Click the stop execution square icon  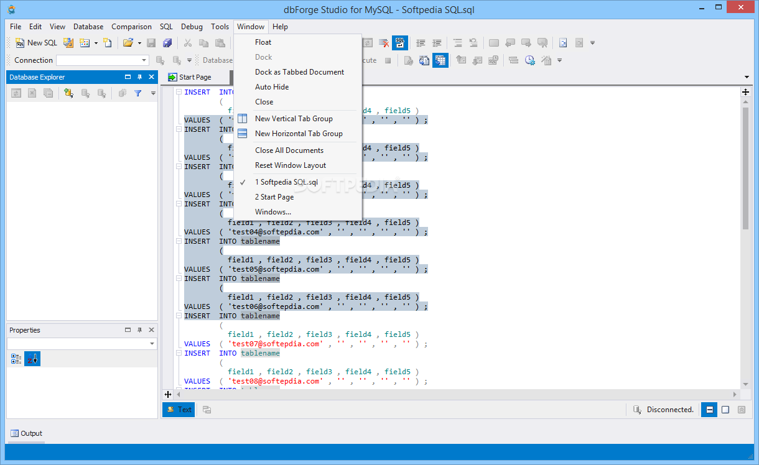click(388, 60)
